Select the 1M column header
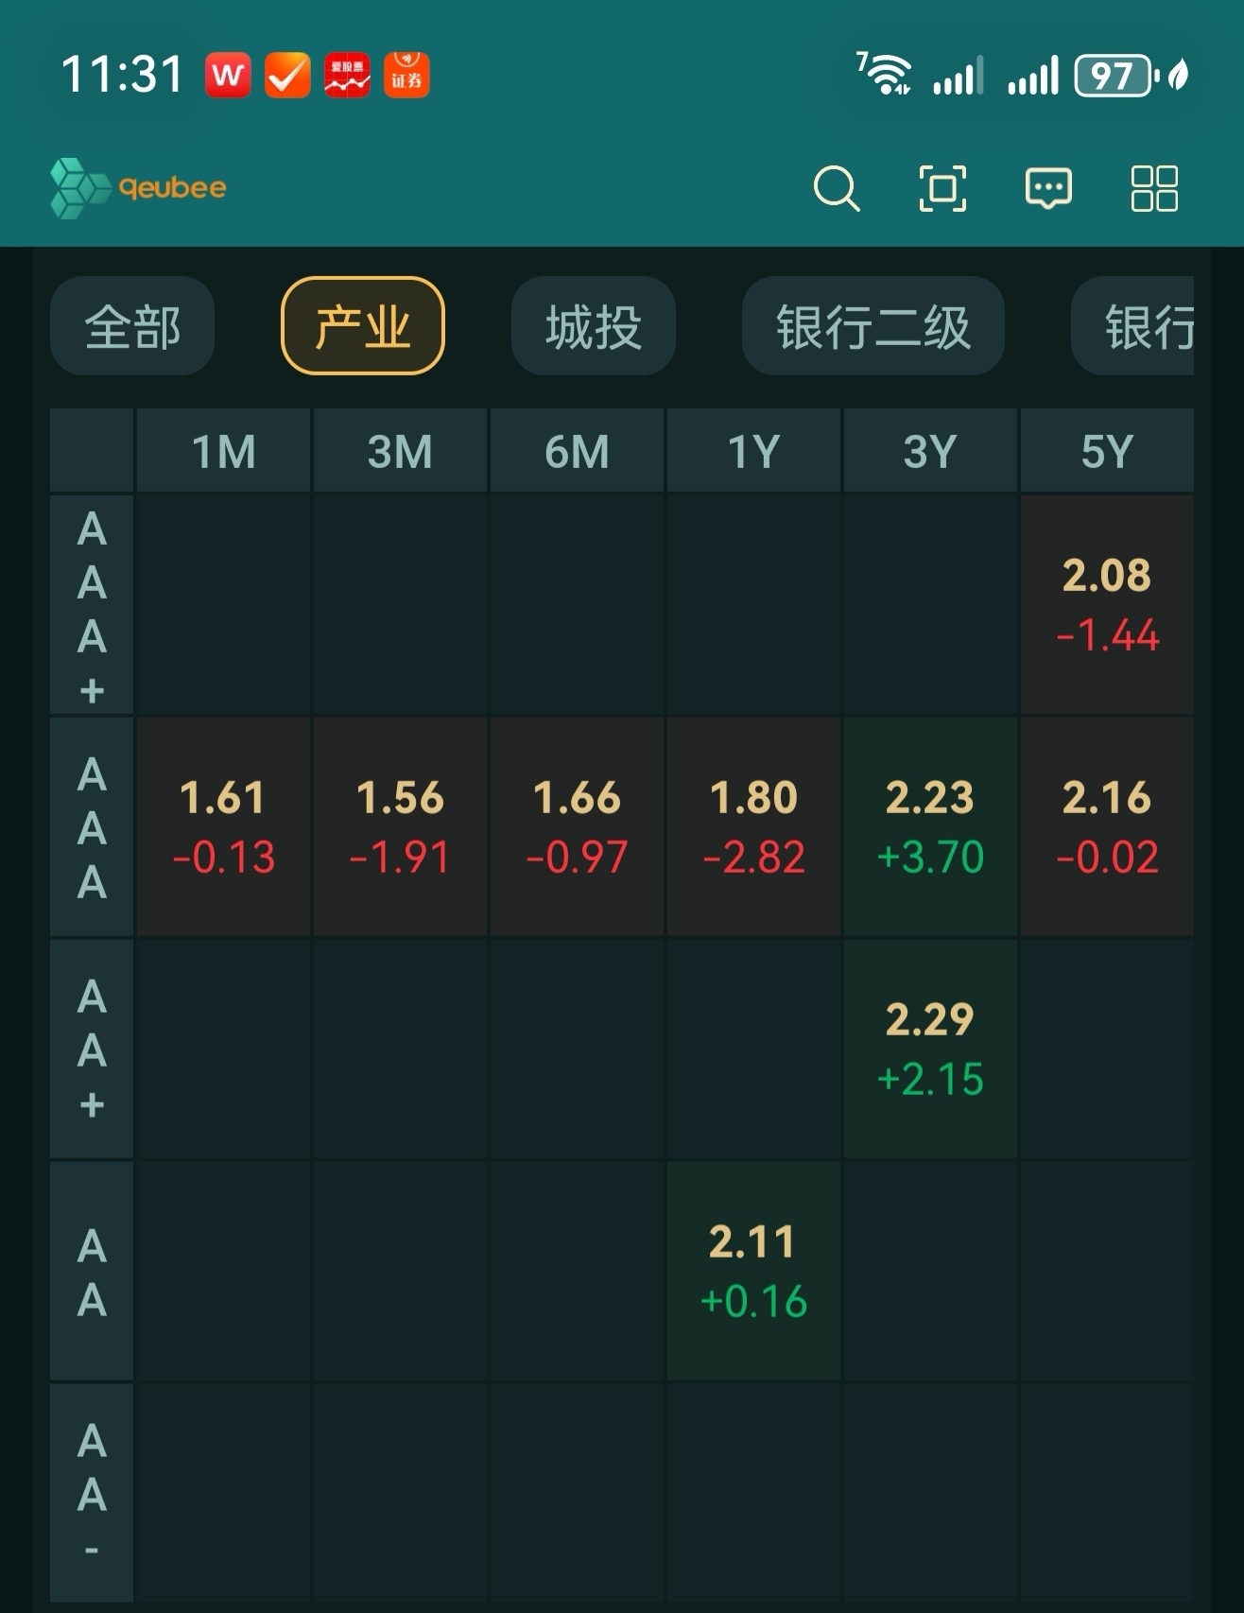This screenshot has width=1244, height=1613. [x=224, y=451]
